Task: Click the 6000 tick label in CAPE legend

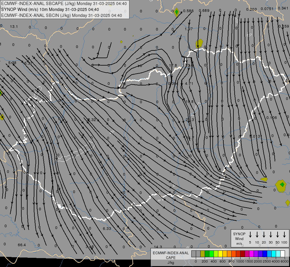Action: [x=284, y=261]
